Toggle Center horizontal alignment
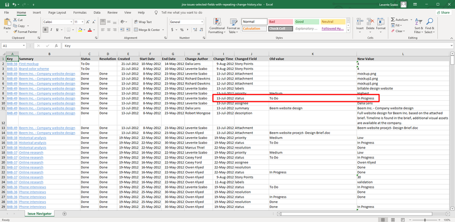The image size is (455, 222). pyautogui.click(x=108, y=30)
